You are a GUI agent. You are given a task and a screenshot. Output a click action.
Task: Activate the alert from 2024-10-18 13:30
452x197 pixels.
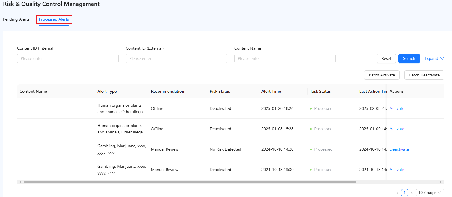[397, 170]
